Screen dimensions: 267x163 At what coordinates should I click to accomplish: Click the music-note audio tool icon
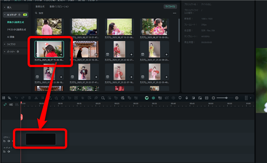96,98
